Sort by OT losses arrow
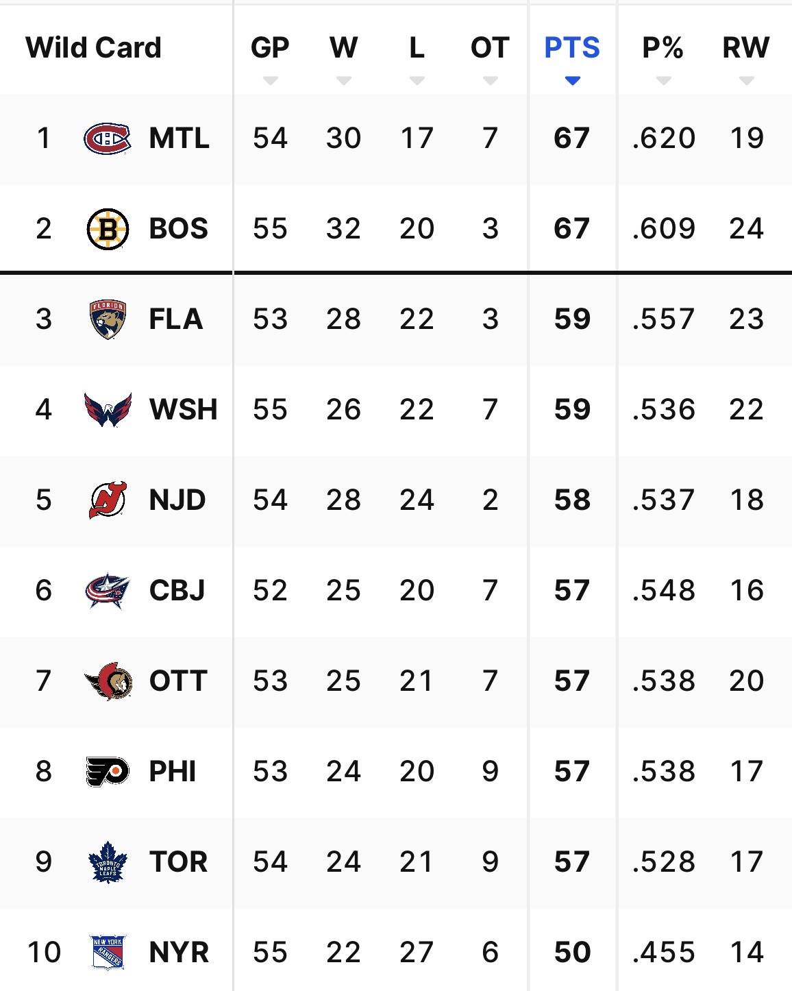The width and height of the screenshot is (792, 991). coord(490,81)
